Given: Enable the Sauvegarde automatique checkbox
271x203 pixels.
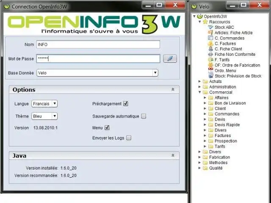Looking at the screenshot, I should point(144,116).
